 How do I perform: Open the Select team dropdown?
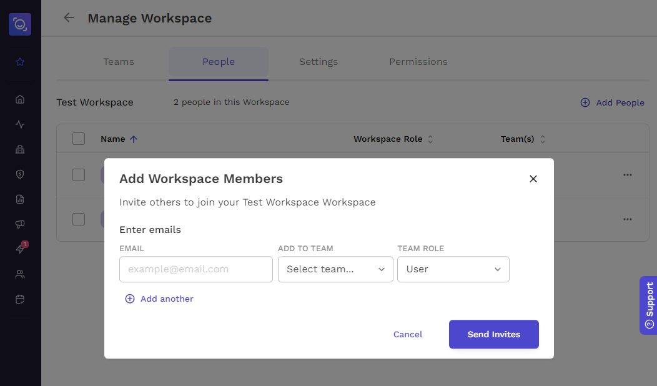335,269
